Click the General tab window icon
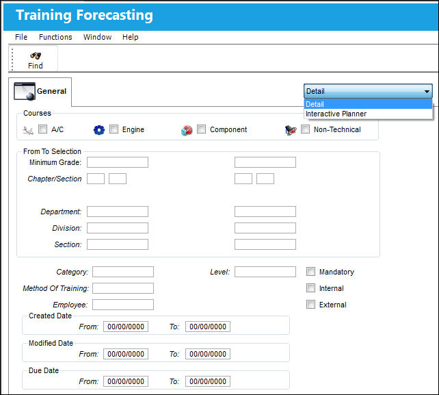Screen dimensions: 439x395 pyautogui.click(x=25, y=91)
